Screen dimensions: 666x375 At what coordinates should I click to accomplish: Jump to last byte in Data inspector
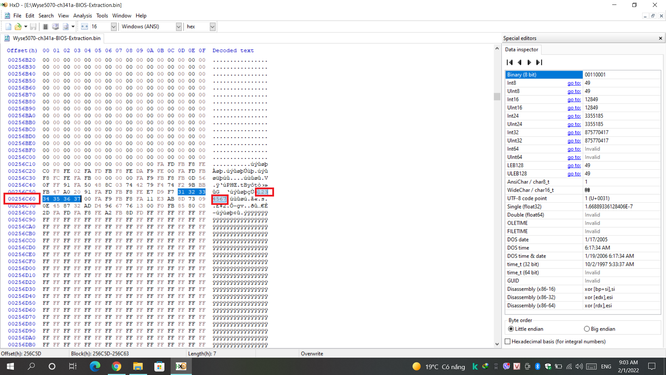(539, 62)
